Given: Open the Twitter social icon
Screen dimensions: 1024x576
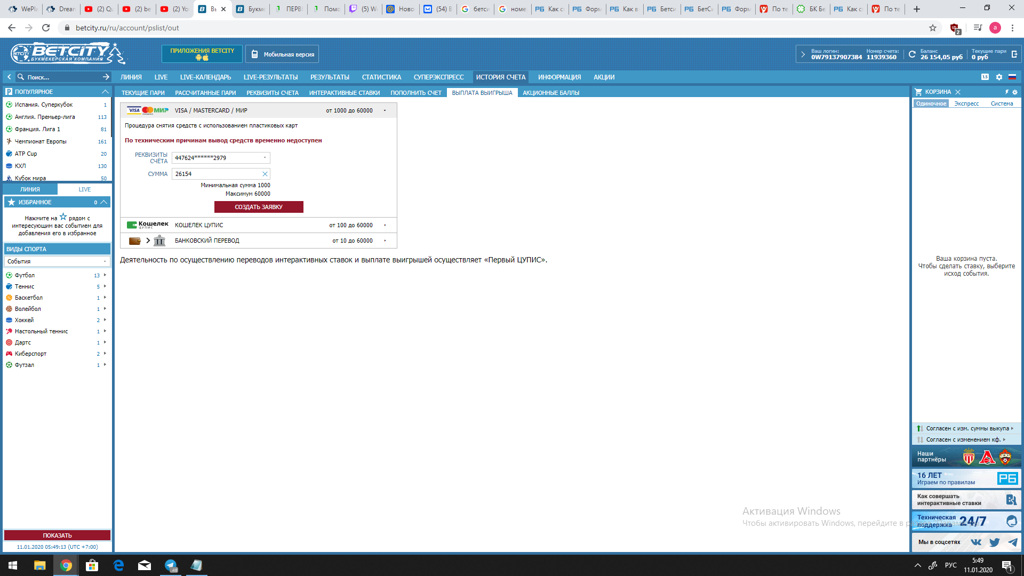Looking at the screenshot, I should pos(994,542).
